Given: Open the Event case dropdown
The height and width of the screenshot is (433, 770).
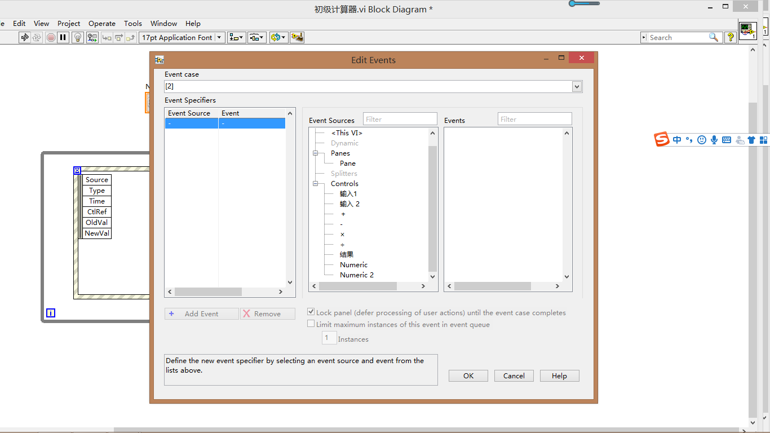Looking at the screenshot, I should pyautogui.click(x=576, y=86).
